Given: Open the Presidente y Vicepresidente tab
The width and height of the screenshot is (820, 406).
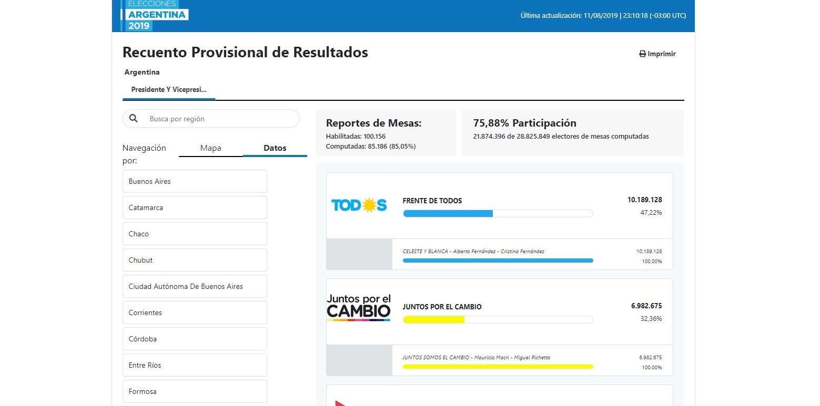Looking at the screenshot, I should [169, 90].
